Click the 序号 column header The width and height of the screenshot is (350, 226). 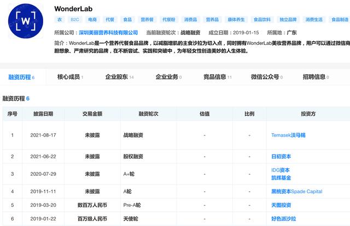12,114
